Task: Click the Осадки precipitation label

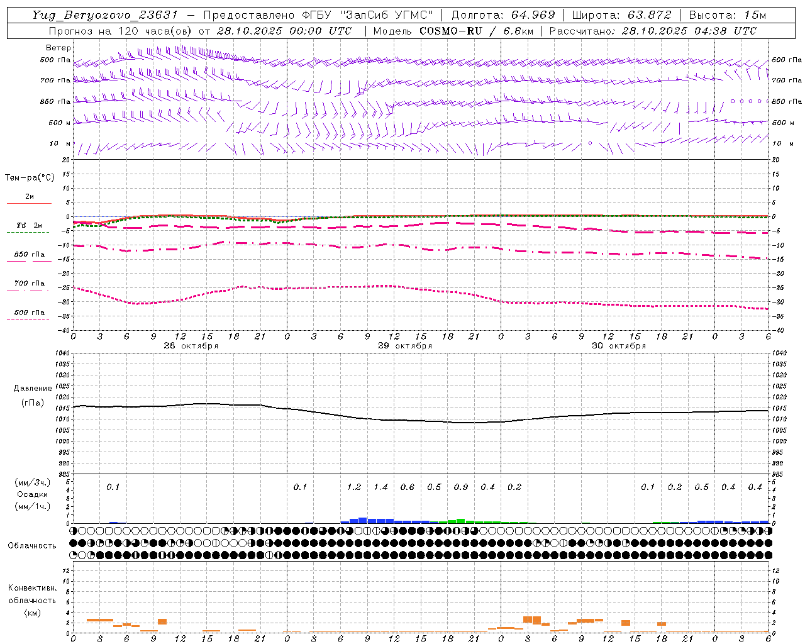Action: (x=33, y=494)
